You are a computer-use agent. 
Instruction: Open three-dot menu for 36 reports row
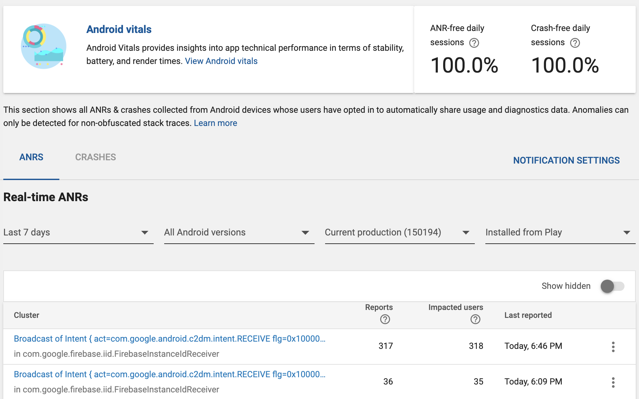click(x=613, y=382)
